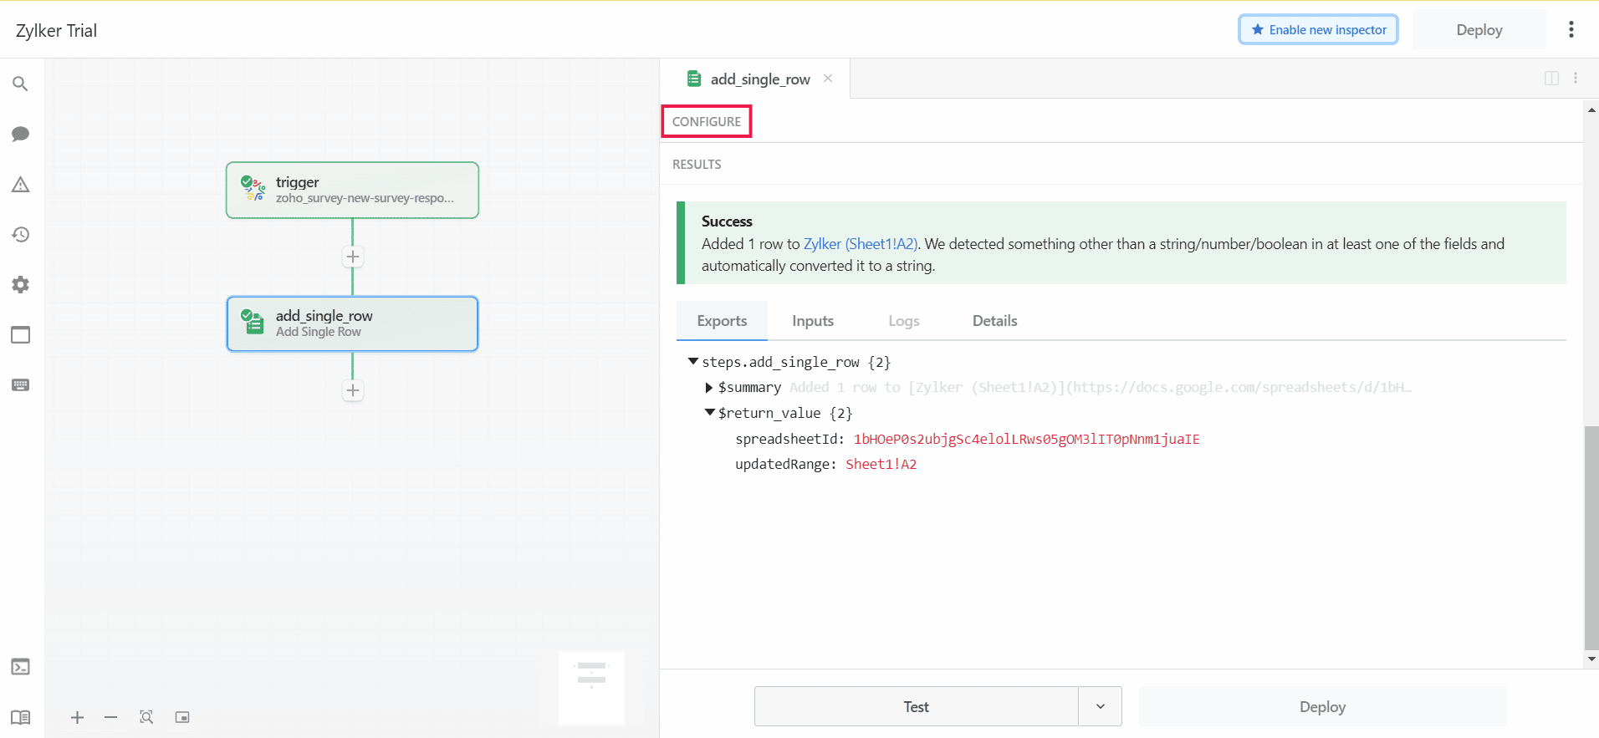The height and width of the screenshot is (738, 1599).
Task: Click the scrollbar down arrow in results panel
Action: [1591, 659]
